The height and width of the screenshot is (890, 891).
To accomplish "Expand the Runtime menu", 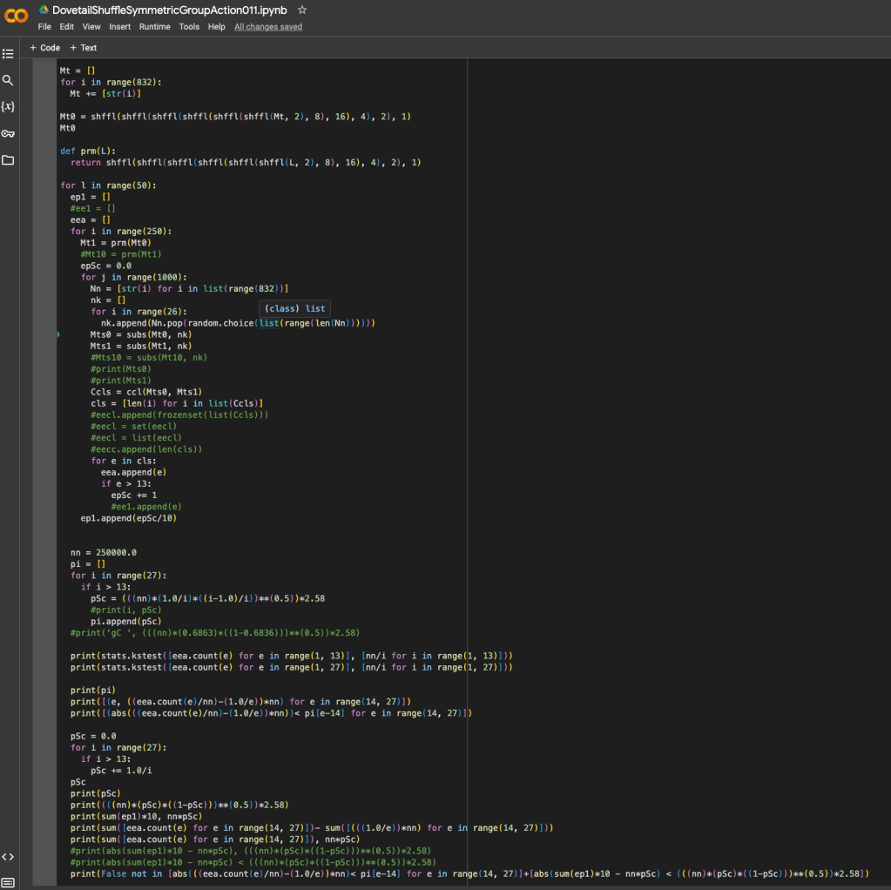I will tap(155, 27).
